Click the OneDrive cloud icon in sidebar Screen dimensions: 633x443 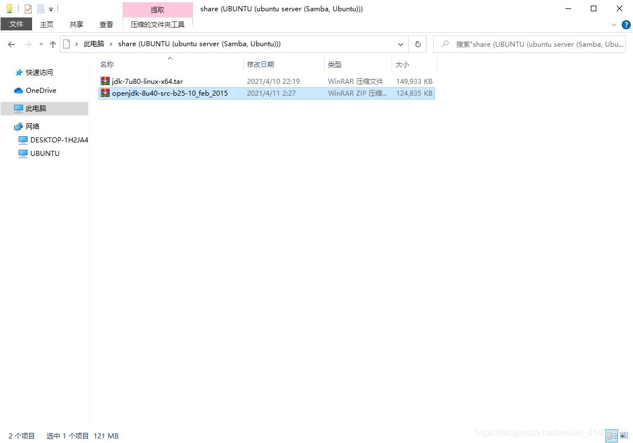tap(18, 91)
